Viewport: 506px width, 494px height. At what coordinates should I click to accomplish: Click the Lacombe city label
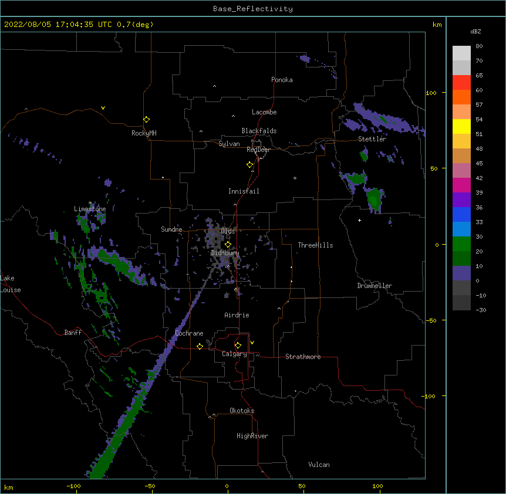pyautogui.click(x=264, y=112)
